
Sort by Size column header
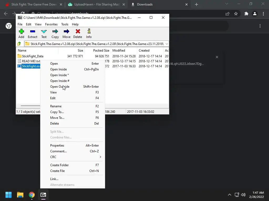point(71,51)
